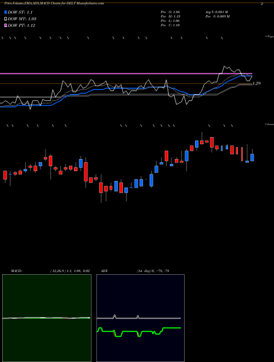The image size is (274, 362).
Task: Click the 'Pre O: 1.06' open value
Action: tap(170, 12)
